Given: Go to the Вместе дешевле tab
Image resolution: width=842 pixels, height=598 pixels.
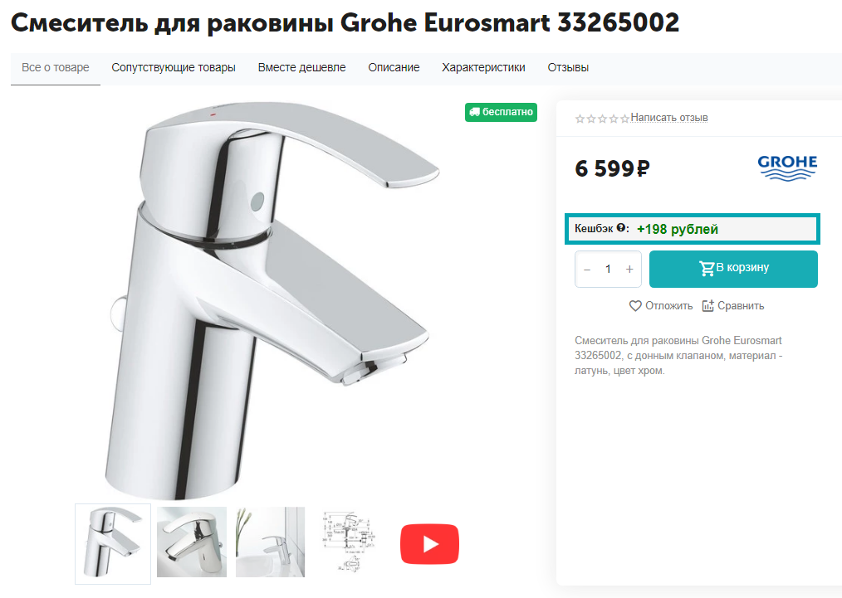Looking at the screenshot, I should click(301, 67).
